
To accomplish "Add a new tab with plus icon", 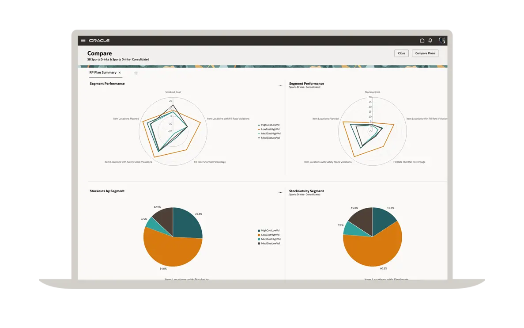I will (x=136, y=73).
